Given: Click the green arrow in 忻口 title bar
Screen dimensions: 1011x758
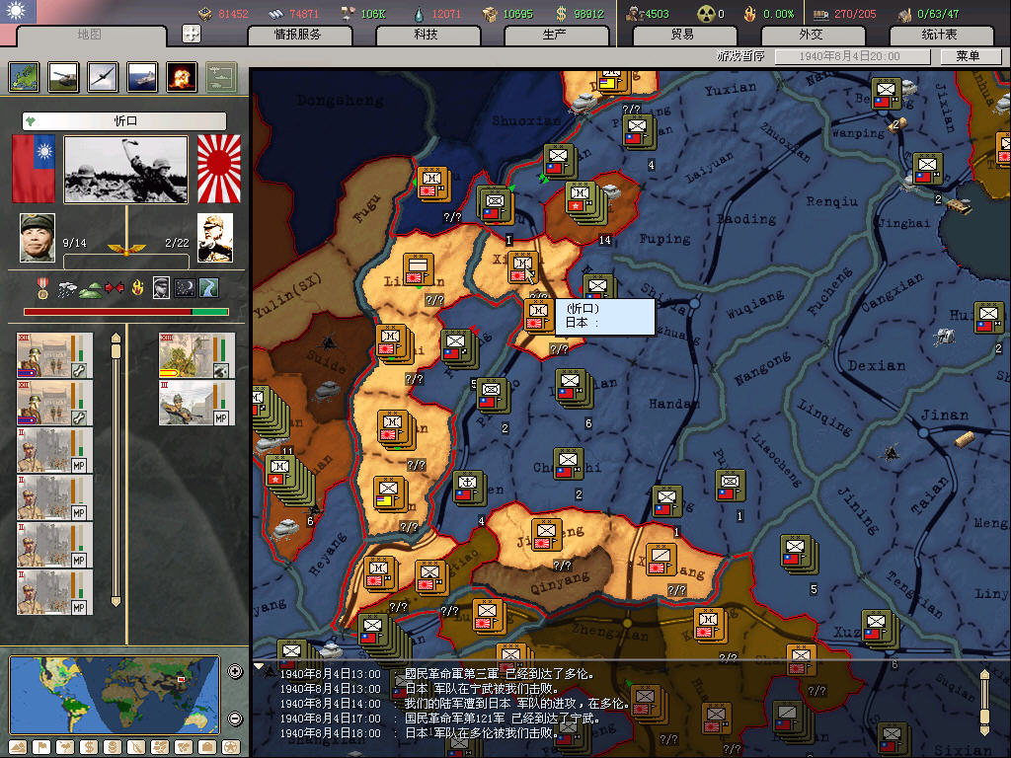Looking at the screenshot, I should click(x=31, y=120).
